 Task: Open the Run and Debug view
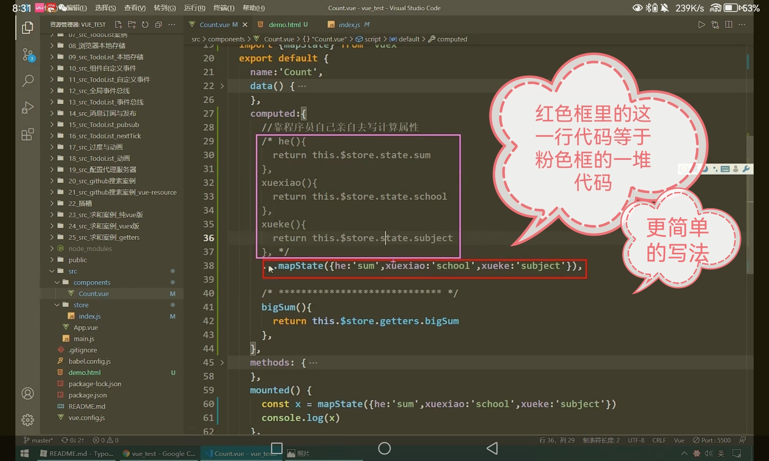[x=27, y=108]
